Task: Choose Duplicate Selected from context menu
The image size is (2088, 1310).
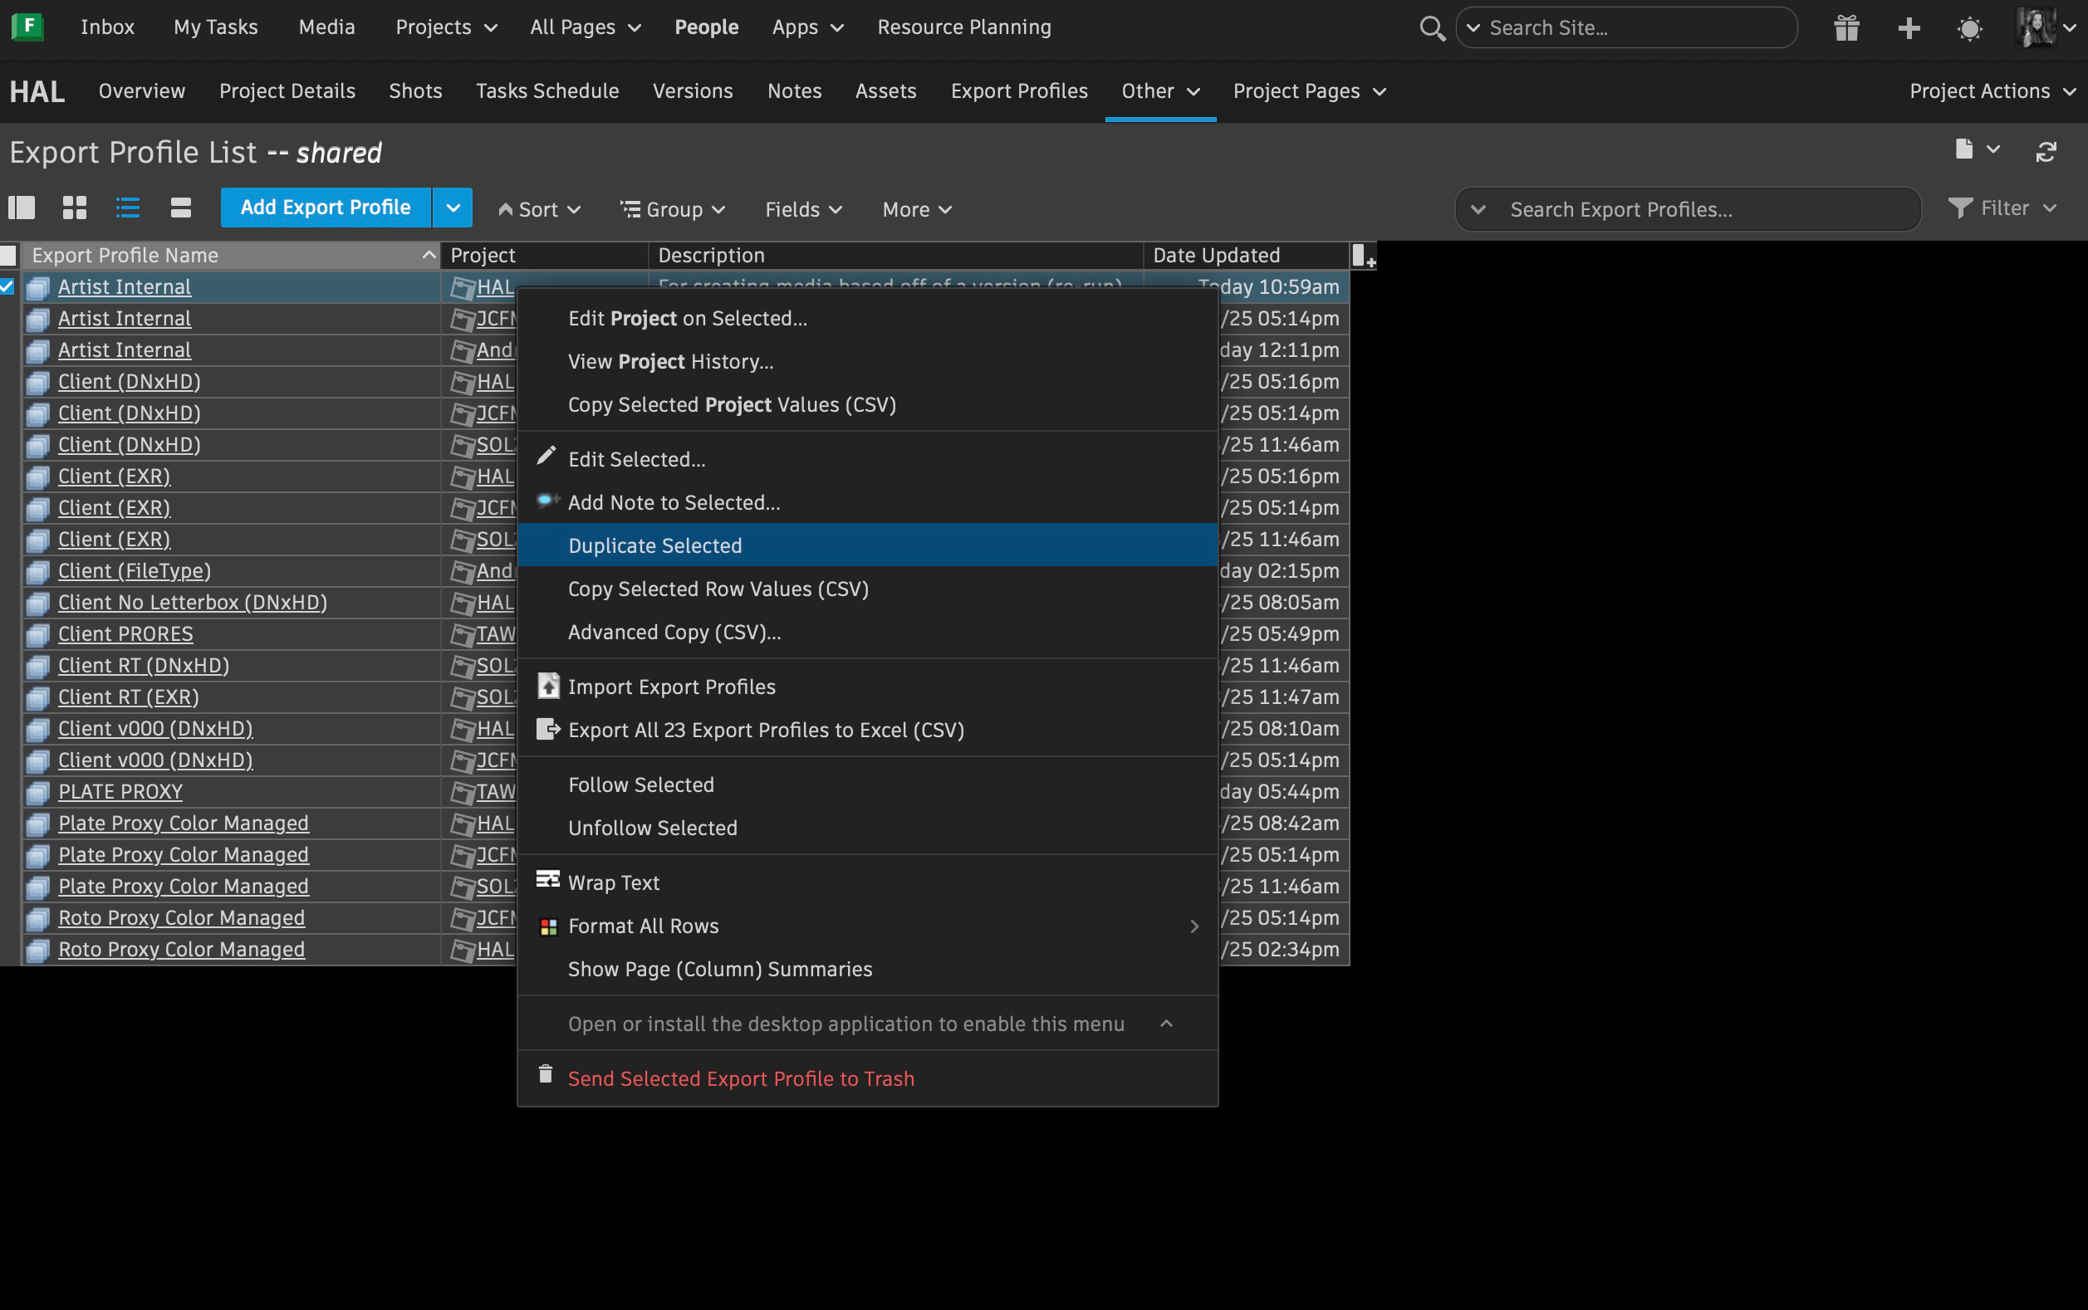Action: [654, 545]
